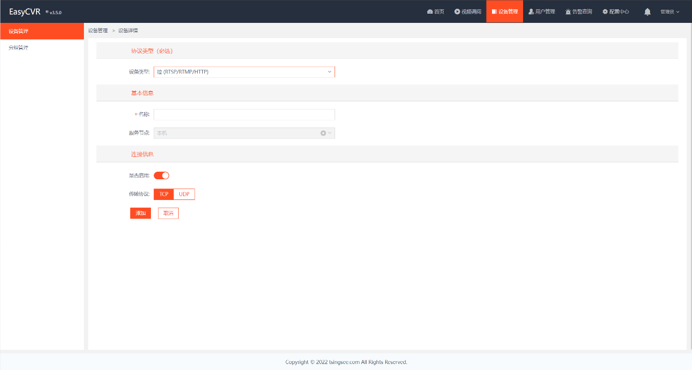Open the 管理员 account dropdown
This screenshot has width=692, height=370.
click(x=670, y=11)
